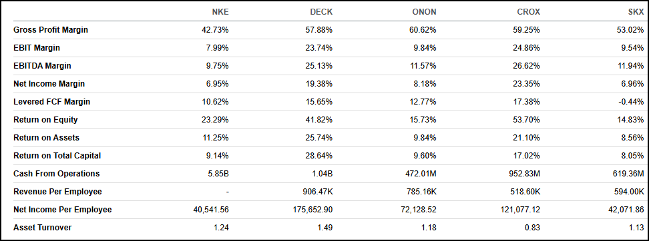Click the NKE column header

pos(220,12)
